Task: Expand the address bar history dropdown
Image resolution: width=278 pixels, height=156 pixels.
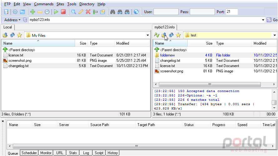Action: (263, 20)
